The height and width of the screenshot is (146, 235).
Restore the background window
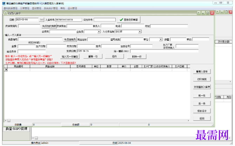(227, 12)
